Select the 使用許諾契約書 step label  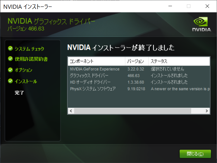pyautogui.click(x=31, y=59)
